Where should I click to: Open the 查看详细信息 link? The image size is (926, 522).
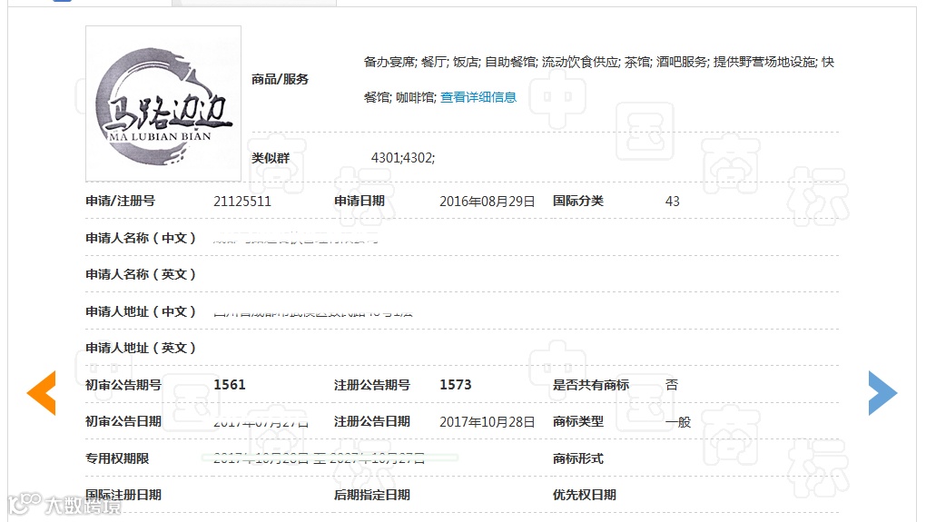coord(478,97)
